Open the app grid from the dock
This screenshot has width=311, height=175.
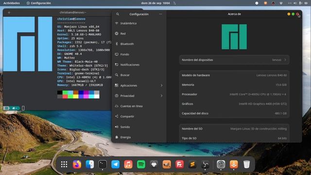64,164
